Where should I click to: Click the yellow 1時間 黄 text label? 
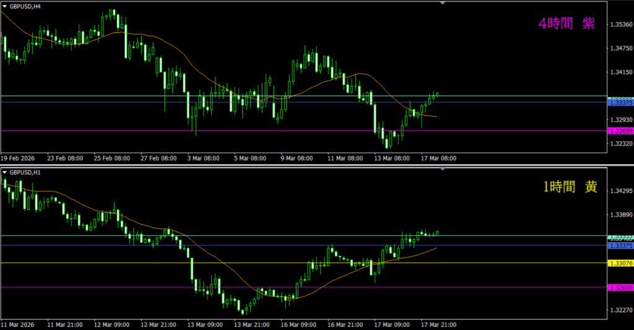(x=569, y=188)
